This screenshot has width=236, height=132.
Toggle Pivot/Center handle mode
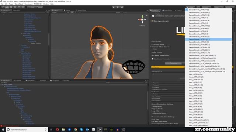31,7
